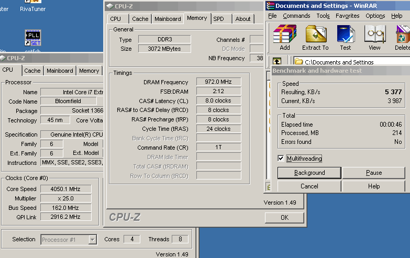Open the WinRAR File menu

point(272,16)
